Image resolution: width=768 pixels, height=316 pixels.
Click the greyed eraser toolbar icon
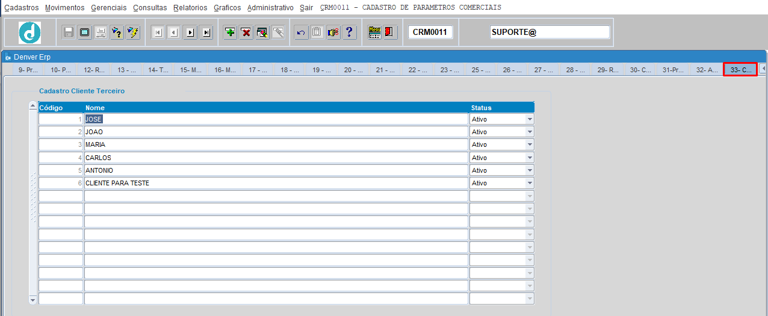point(278,33)
